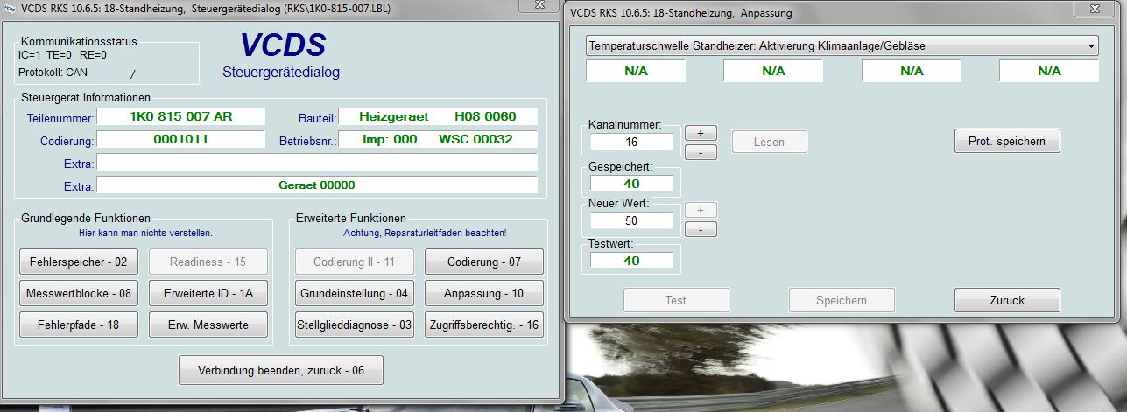Click Prot. speichern button
Image resolution: width=1127 pixels, height=412 pixels.
pyautogui.click(x=1007, y=141)
